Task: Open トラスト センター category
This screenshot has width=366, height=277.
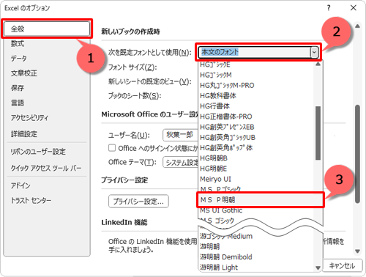Action: click(31, 201)
